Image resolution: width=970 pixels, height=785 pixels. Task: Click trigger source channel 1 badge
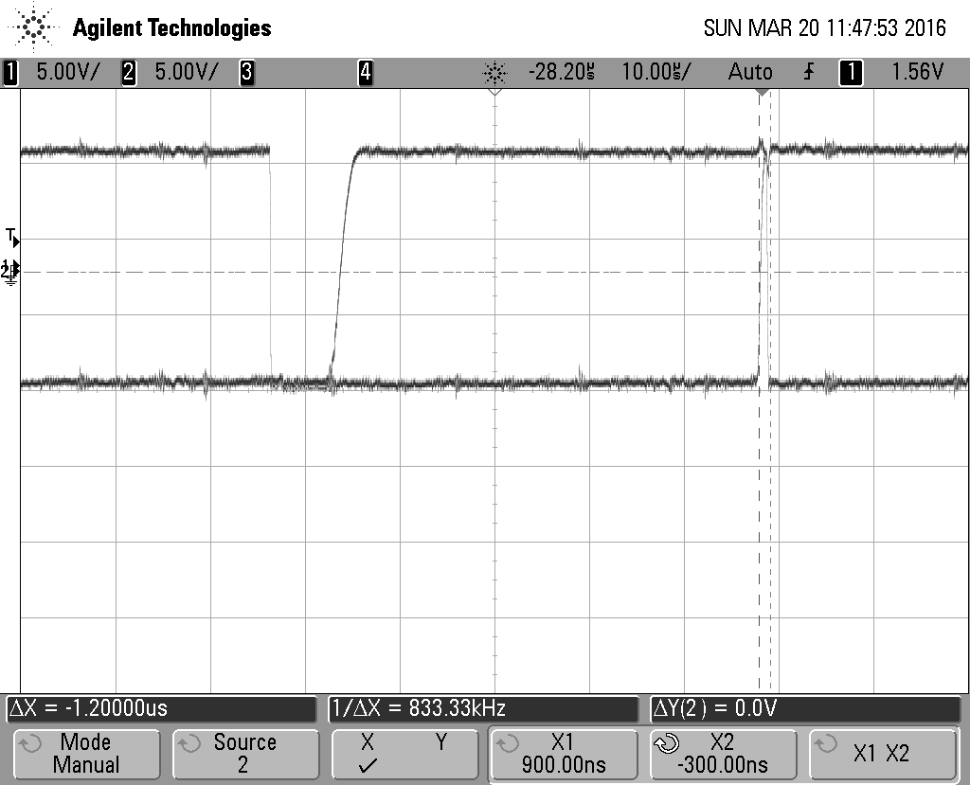click(851, 72)
